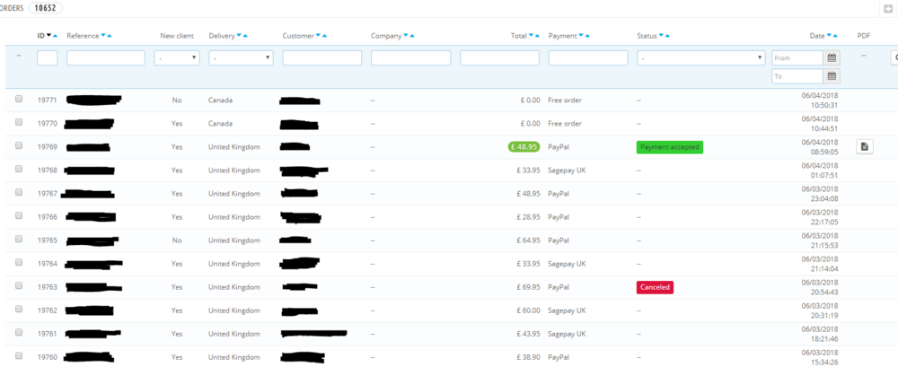Viewport: 898px width, 367px height.
Task: Click the Payment filter field
Action: [588, 57]
